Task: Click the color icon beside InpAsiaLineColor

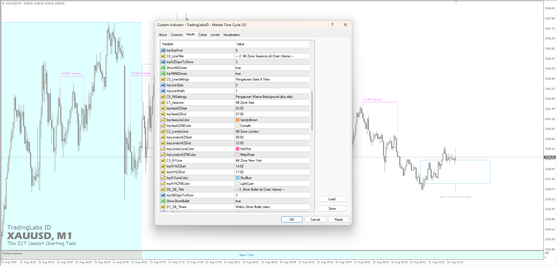Action: 163,120
